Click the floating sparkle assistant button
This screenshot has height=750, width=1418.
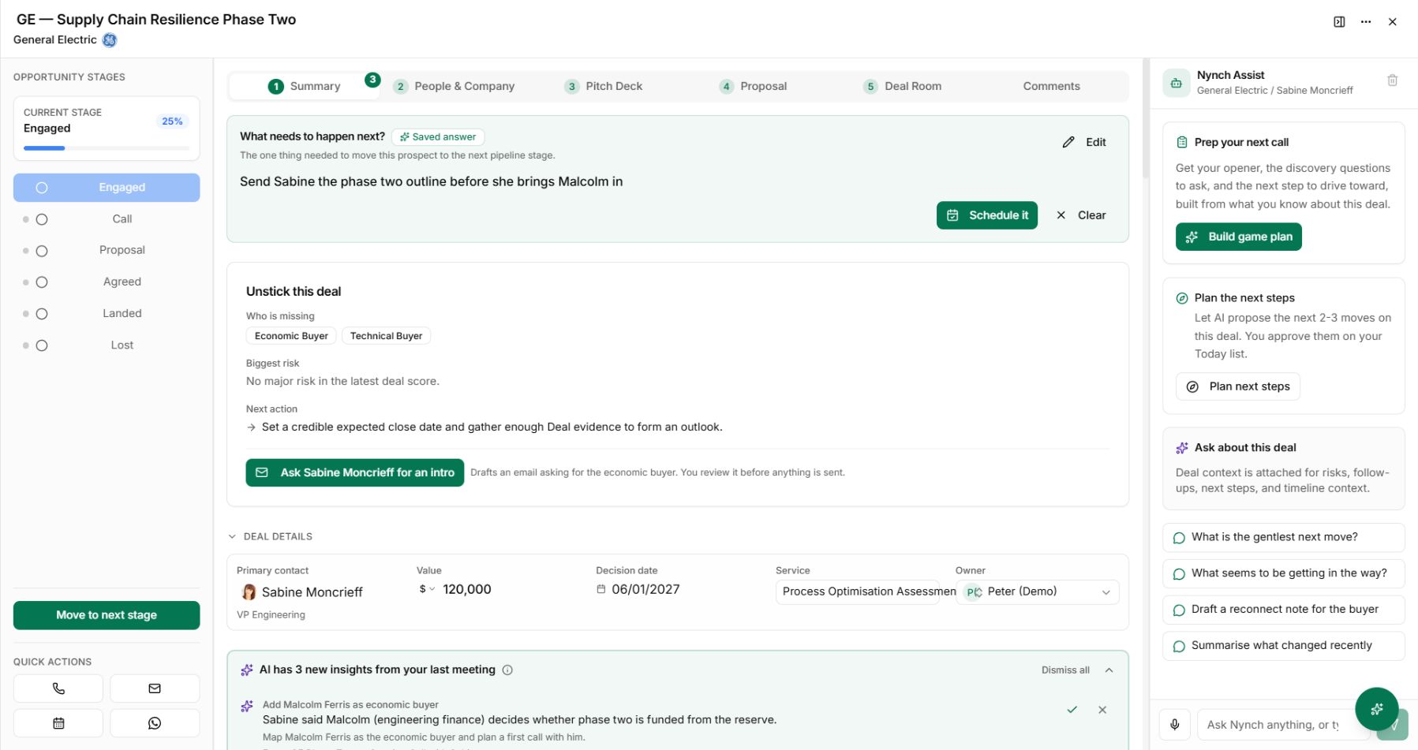[1376, 709]
